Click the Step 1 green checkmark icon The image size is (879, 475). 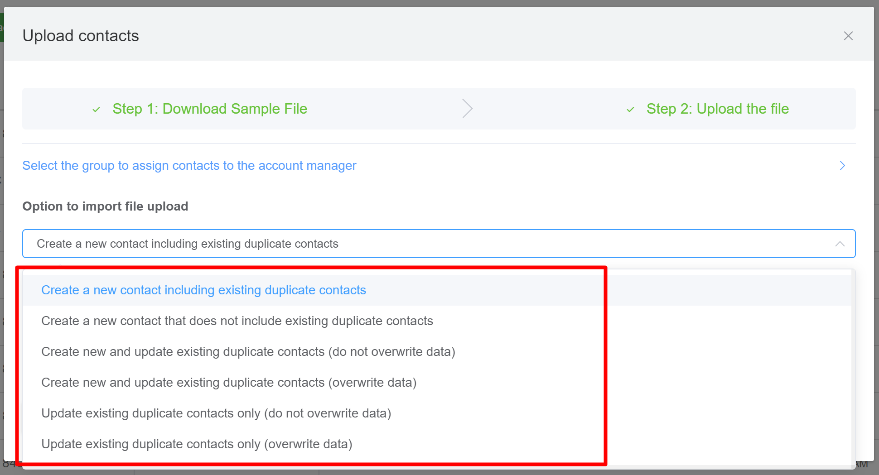[96, 110]
